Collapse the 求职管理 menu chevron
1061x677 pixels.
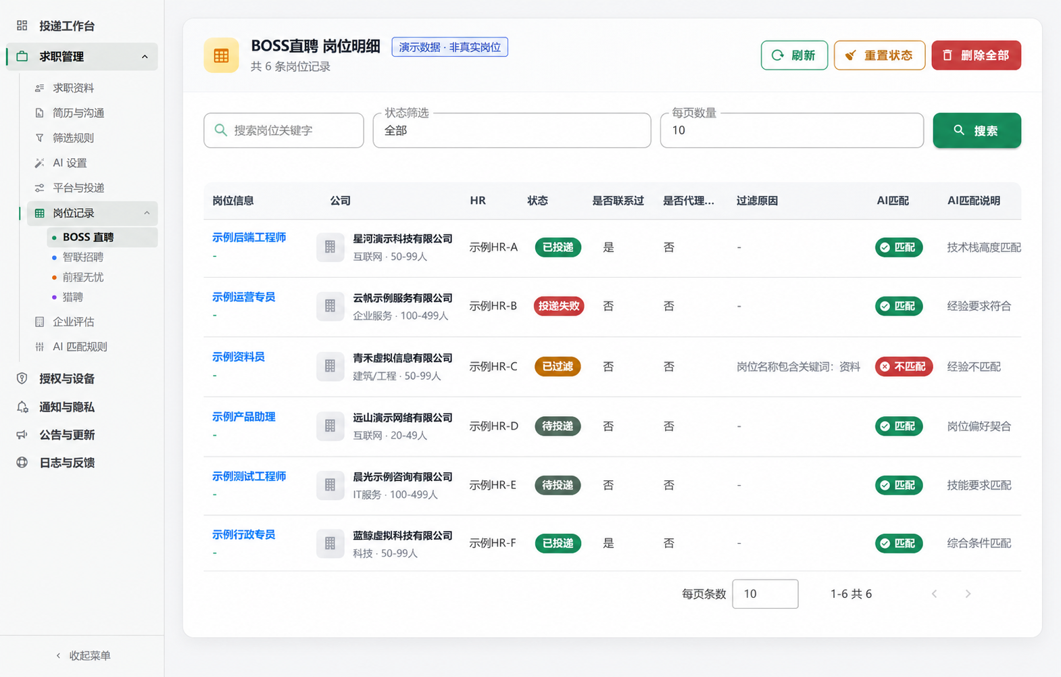145,57
